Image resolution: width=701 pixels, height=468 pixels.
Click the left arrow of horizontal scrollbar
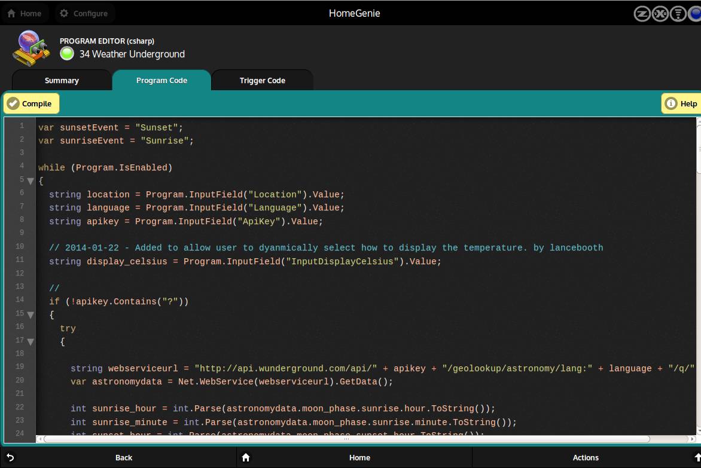point(40,439)
